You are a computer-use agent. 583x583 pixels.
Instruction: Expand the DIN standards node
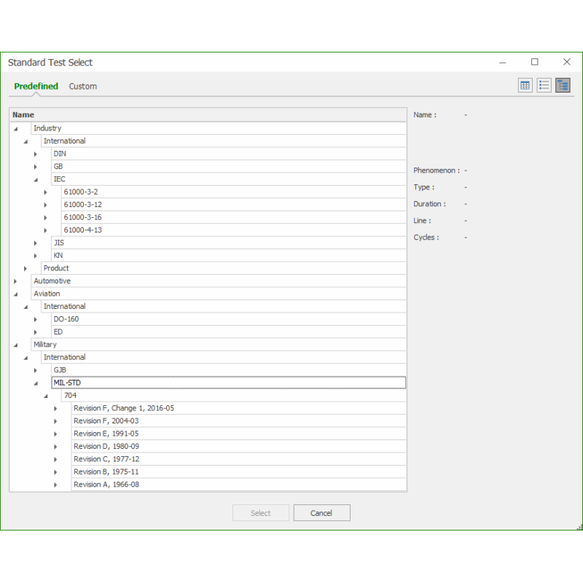[35, 154]
